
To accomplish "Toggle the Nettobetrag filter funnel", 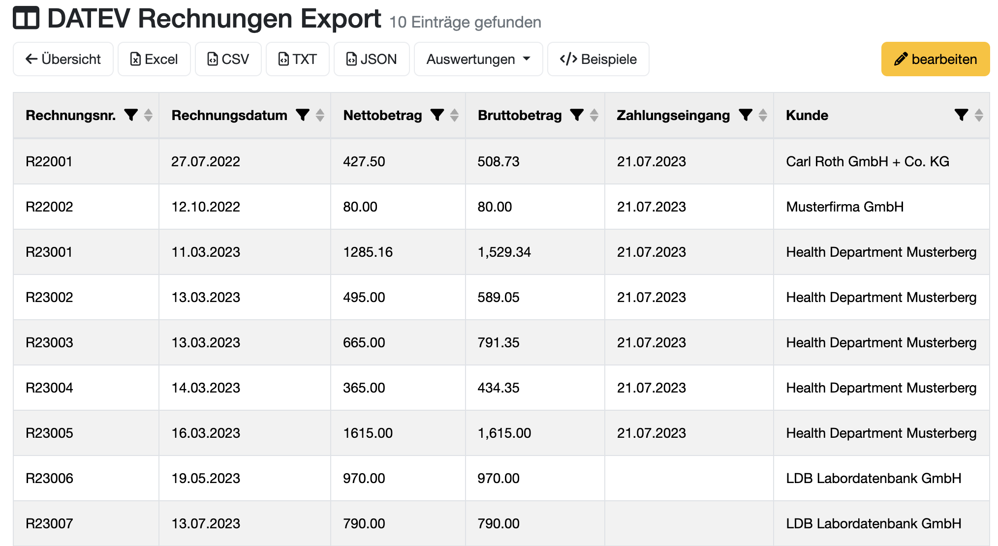I will tap(436, 115).
